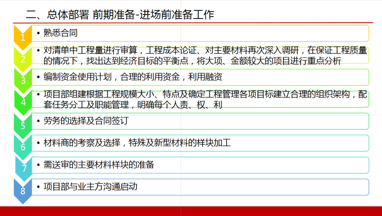382x216 pixels.
Task: Click the 编制资金使用计划 bullet box
Action: coord(201,77)
